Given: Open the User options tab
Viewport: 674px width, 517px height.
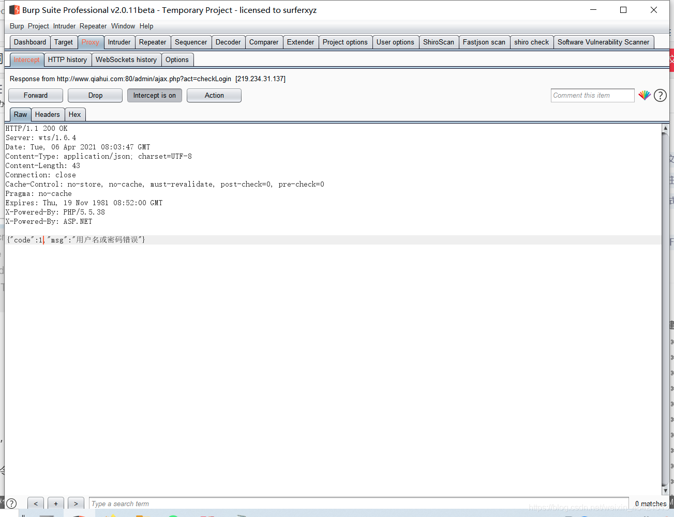Looking at the screenshot, I should coord(395,42).
